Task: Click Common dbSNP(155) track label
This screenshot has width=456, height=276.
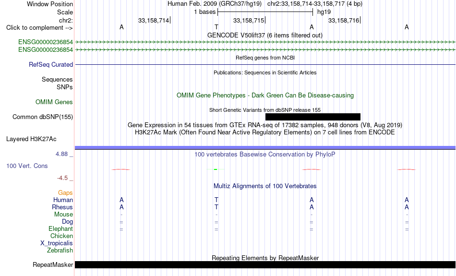Action: coord(43,117)
